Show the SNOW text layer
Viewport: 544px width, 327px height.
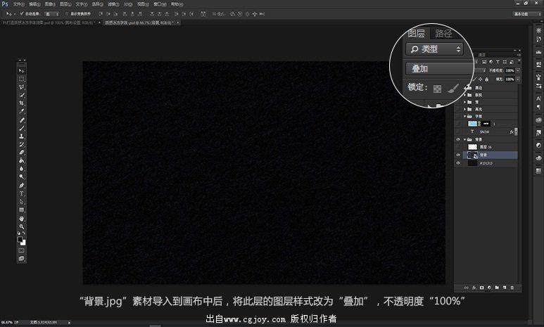458,132
